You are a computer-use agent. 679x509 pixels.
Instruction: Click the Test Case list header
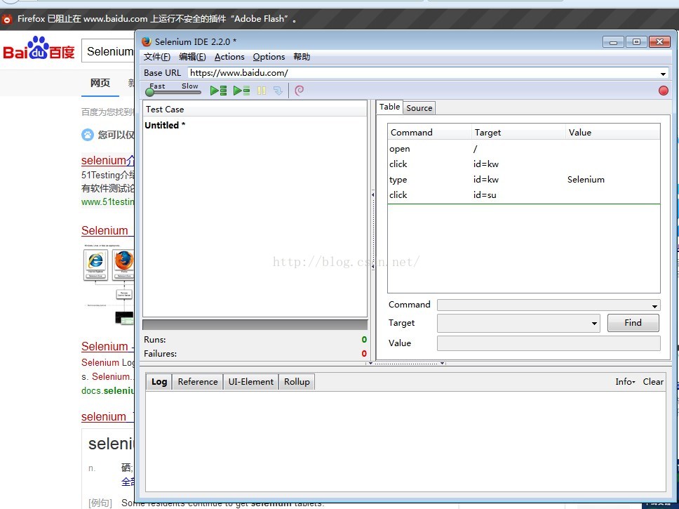coord(255,110)
